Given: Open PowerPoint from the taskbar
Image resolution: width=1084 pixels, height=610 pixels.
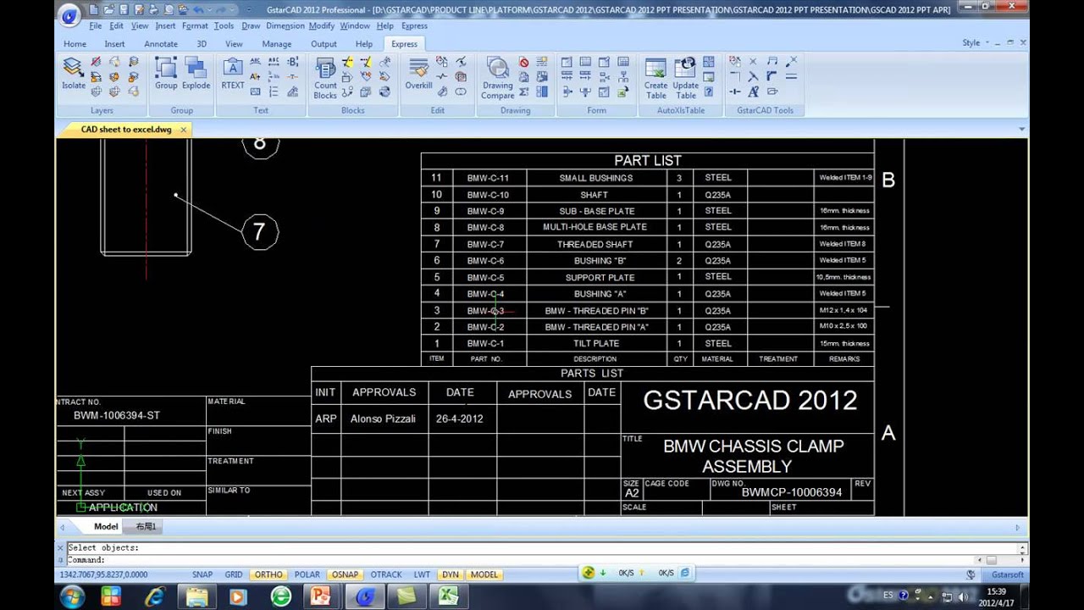Looking at the screenshot, I should tap(320, 596).
